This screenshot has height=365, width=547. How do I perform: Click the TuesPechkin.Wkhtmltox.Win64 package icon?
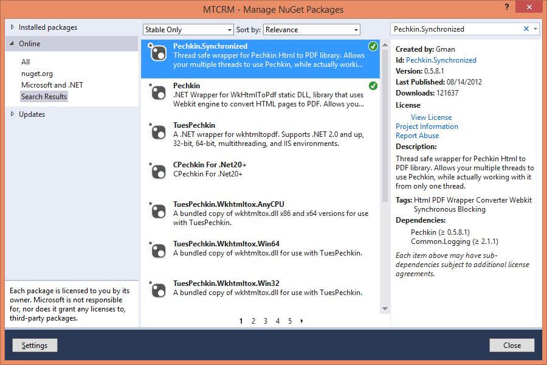click(x=157, y=250)
